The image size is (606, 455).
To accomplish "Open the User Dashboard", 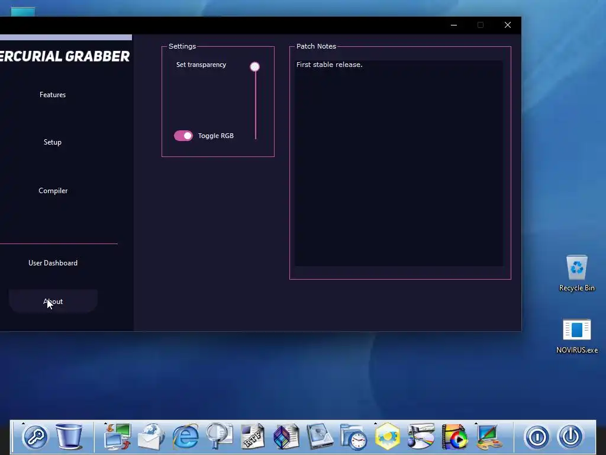I will click(53, 263).
